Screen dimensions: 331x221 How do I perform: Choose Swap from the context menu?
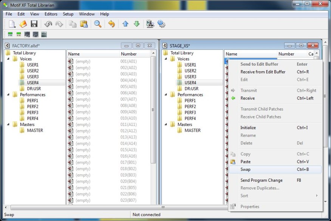coord(275,169)
